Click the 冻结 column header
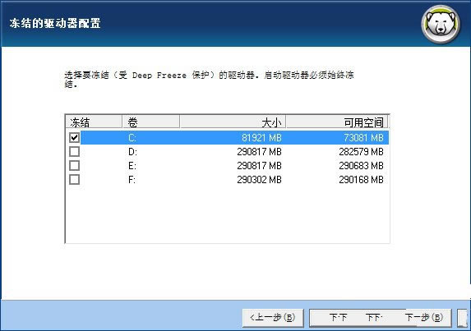This screenshot has width=471, height=331. [94, 122]
